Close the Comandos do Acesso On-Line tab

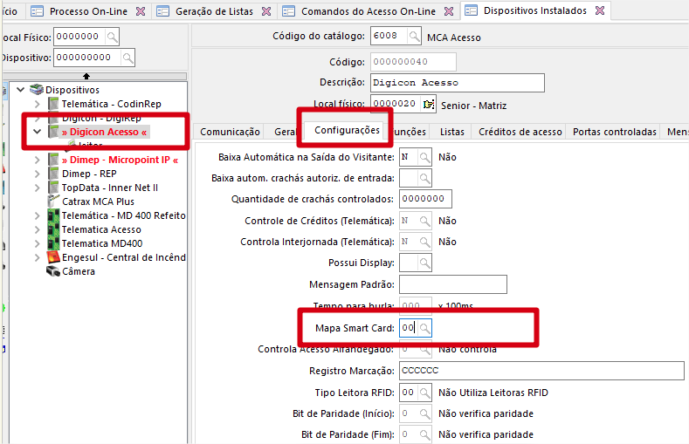click(x=449, y=11)
